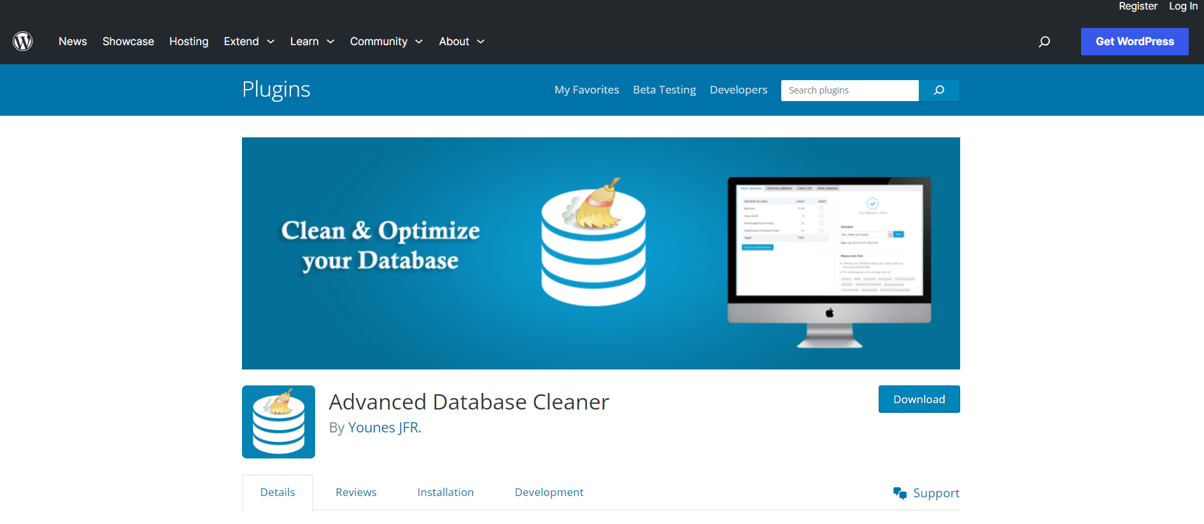Click the Advanced Database Cleaner title
This screenshot has height=524, width=1204.
point(469,402)
